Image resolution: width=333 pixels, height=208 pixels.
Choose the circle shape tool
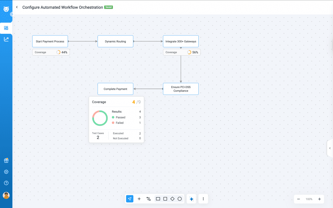point(180,199)
